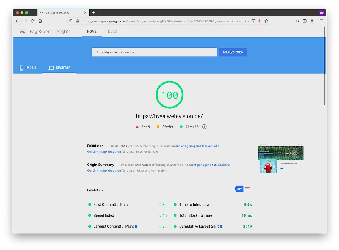The image size is (339, 250).
Task: Click the browser back arrow
Action: [x=17, y=21]
